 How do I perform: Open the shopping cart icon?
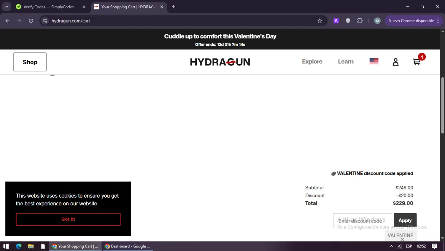pos(417,62)
